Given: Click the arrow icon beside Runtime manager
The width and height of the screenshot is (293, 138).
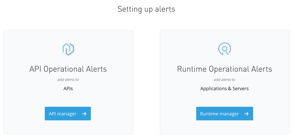Looking at the screenshot, I should tap(247, 114).
